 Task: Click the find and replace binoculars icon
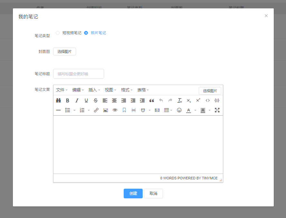pos(58,100)
